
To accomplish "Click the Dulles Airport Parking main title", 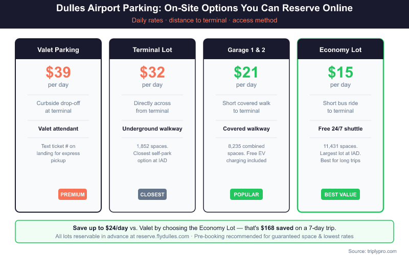I will pos(204,9).
